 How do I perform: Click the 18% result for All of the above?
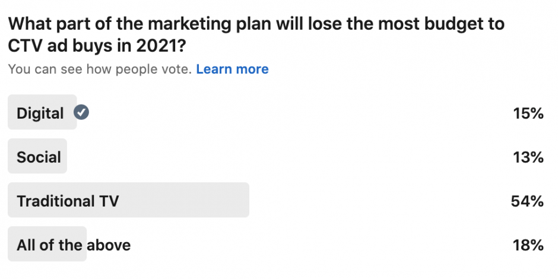pyautogui.click(x=528, y=245)
